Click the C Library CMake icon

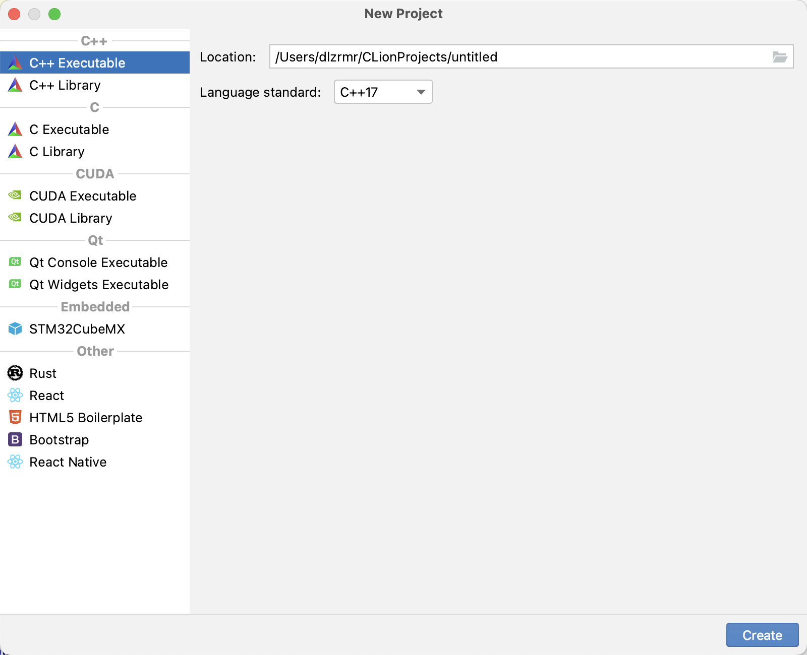(15, 152)
